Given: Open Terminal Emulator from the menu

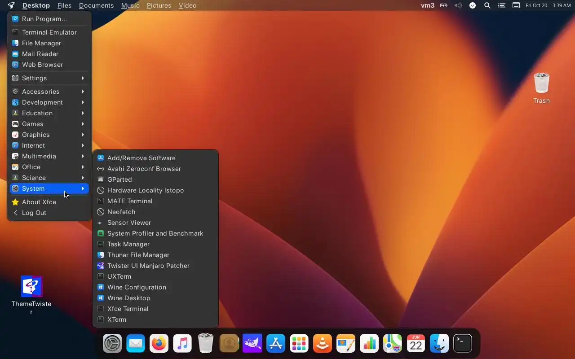Looking at the screenshot, I should (49, 32).
